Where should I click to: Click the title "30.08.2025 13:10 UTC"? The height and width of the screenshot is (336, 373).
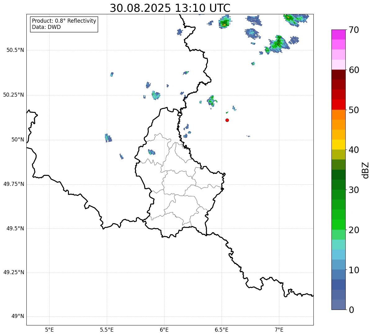pyautogui.click(x=170, y=8)
